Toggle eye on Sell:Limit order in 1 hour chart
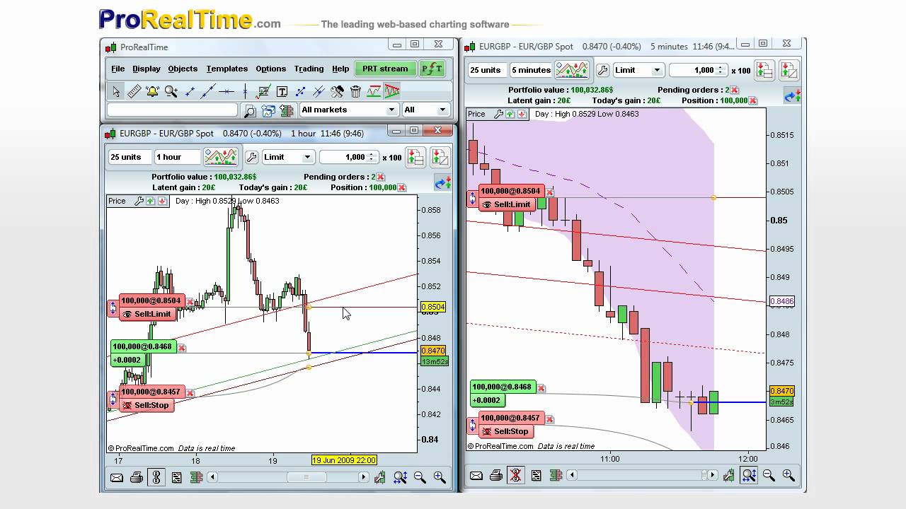 point(127,314)
